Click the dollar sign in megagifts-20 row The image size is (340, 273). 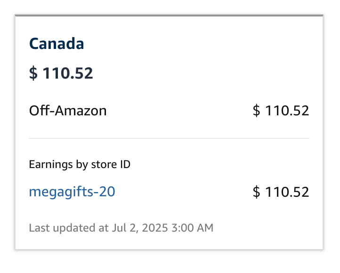point(257,192)
